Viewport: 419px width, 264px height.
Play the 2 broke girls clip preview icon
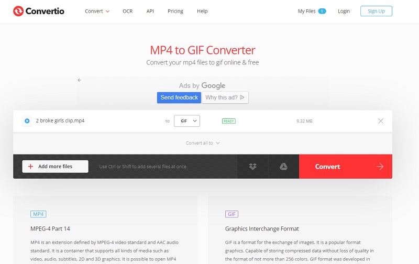click(27, 121)
